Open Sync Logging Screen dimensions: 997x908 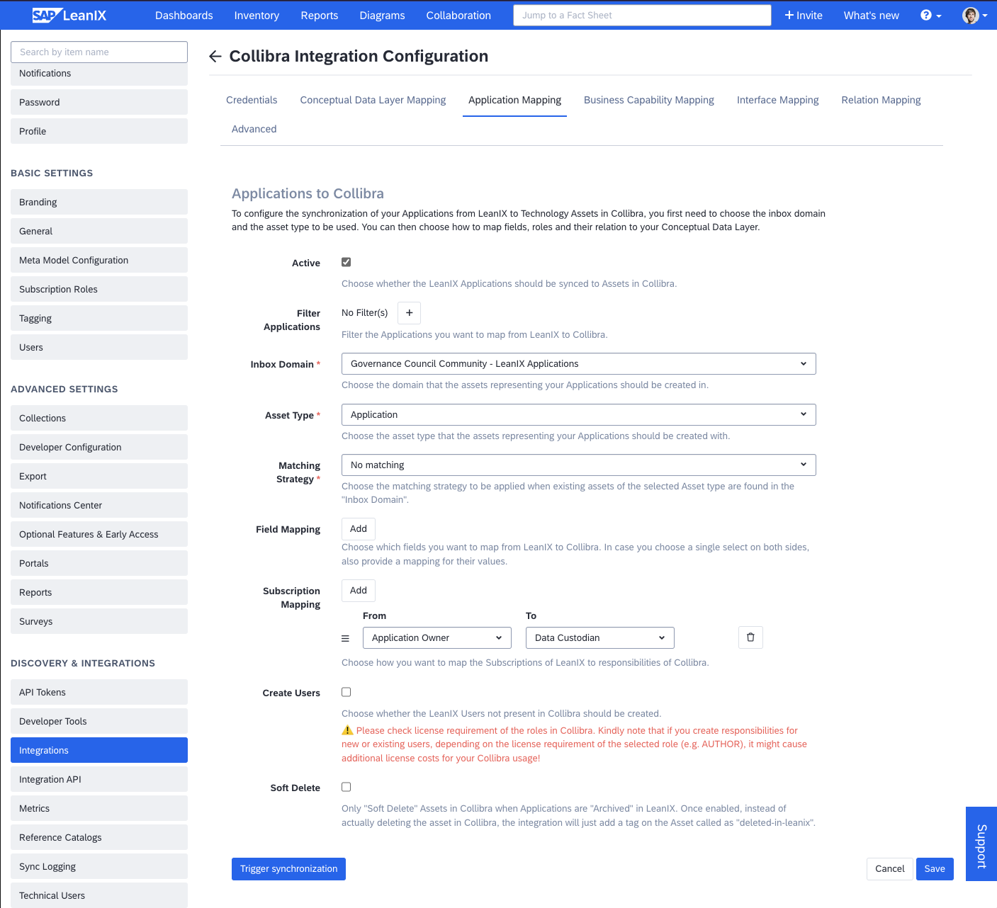tap(99, 866)
